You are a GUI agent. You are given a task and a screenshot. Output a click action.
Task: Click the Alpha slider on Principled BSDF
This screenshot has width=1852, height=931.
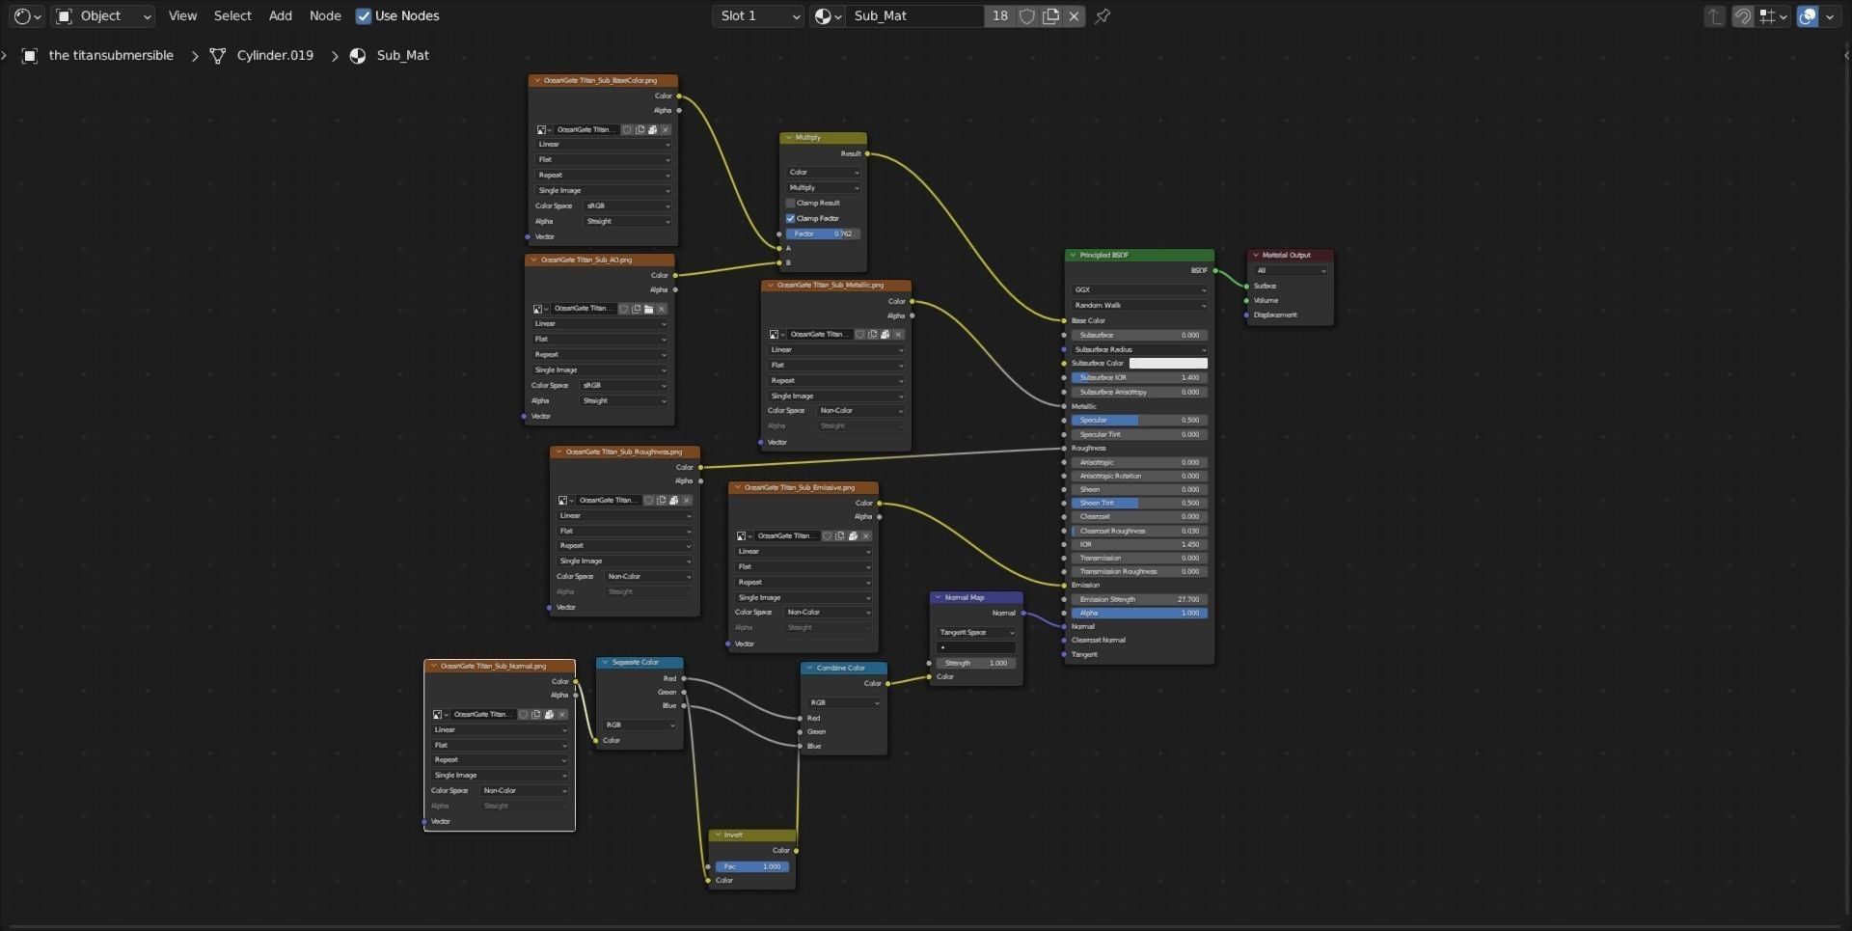1139,613
